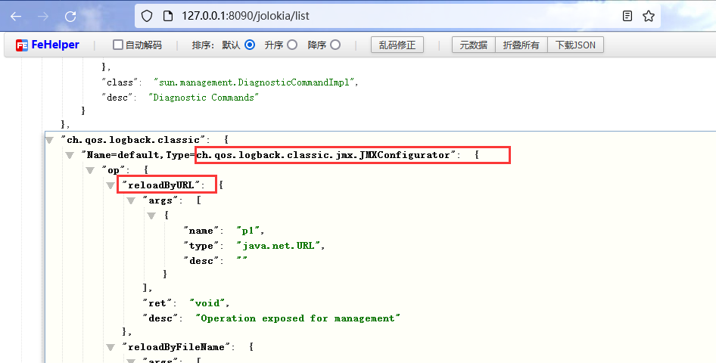Go back with the browser back arrow

pyautogui.click(x=16, y=17)
